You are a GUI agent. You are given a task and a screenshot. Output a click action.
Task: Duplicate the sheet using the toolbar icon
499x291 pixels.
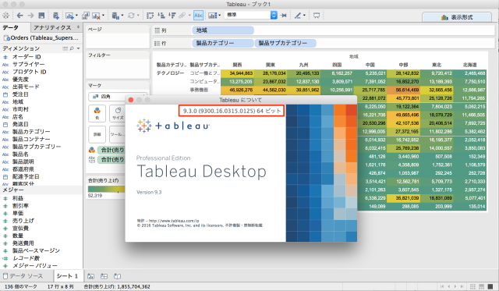[86, 16]
